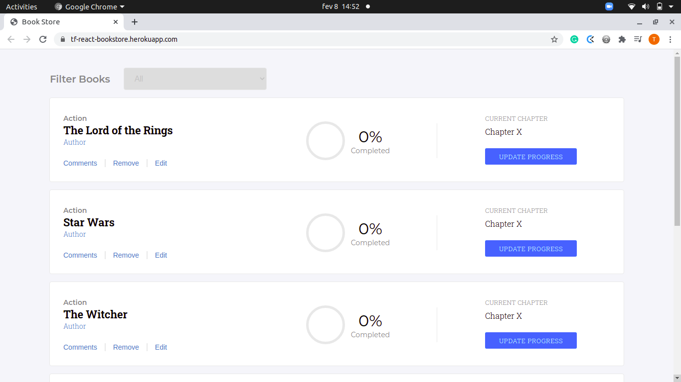Open the volume speaker indicator
The width and height of the screenshot is (681, 382).
pyautogui.click(x=646, y=6)
